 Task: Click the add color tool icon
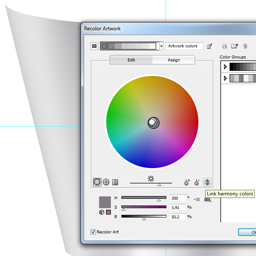(187, 182)
